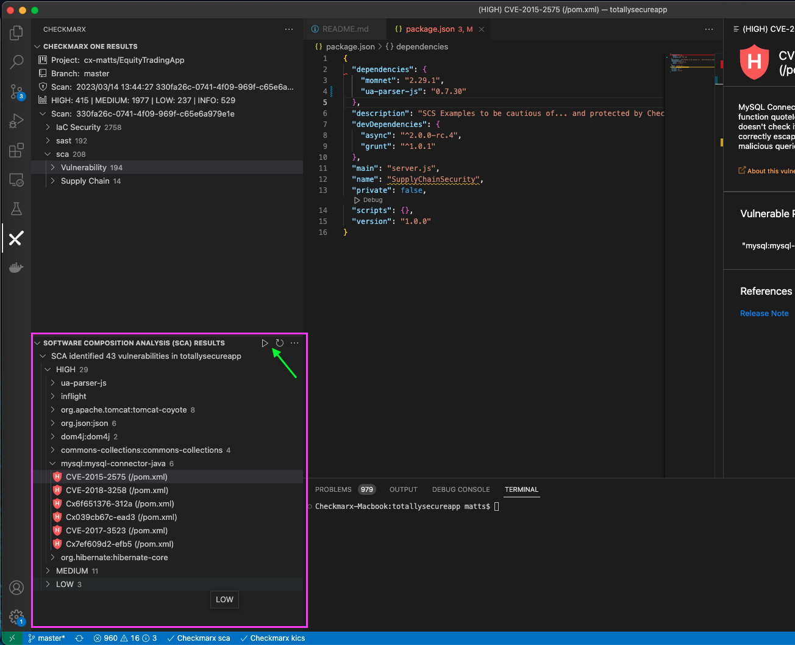
Task: Open the Extensions view icon
Action: click(16, 150)
